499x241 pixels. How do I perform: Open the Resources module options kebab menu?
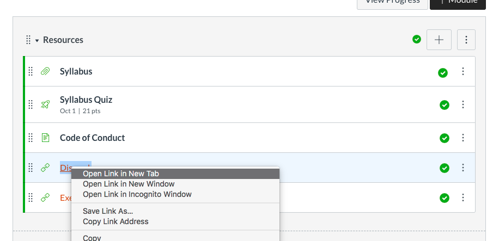click(466, 40)
